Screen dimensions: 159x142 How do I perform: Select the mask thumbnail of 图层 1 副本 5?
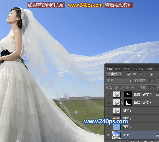tap(128, 94)
